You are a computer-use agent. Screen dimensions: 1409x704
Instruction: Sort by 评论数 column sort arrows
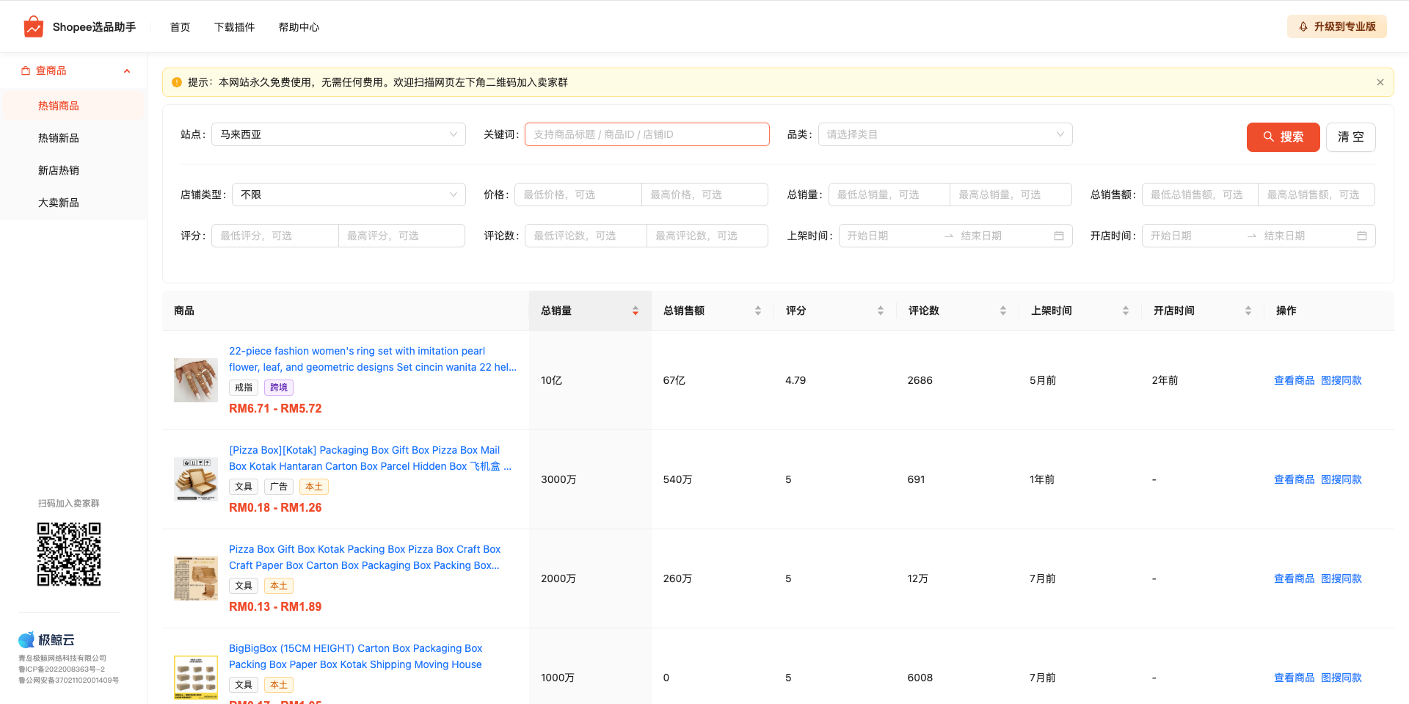click(1002, 311)
